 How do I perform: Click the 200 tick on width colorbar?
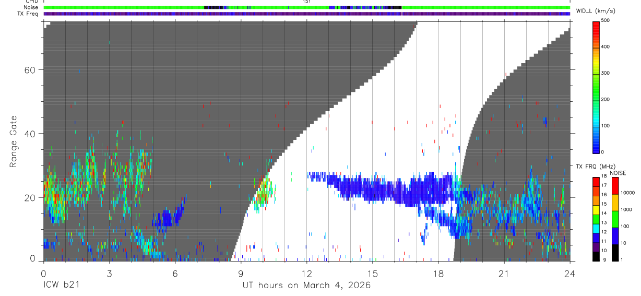[x=606, y=99]
